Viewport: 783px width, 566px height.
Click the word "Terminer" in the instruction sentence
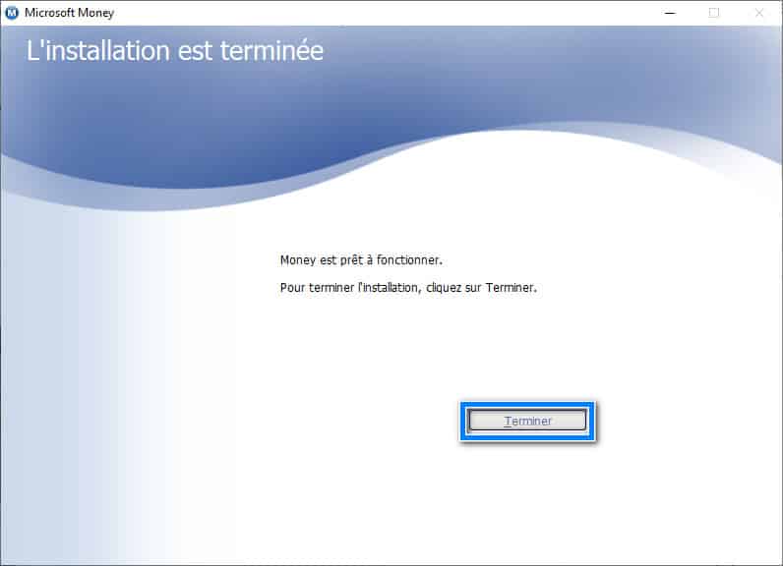[511, 289]
